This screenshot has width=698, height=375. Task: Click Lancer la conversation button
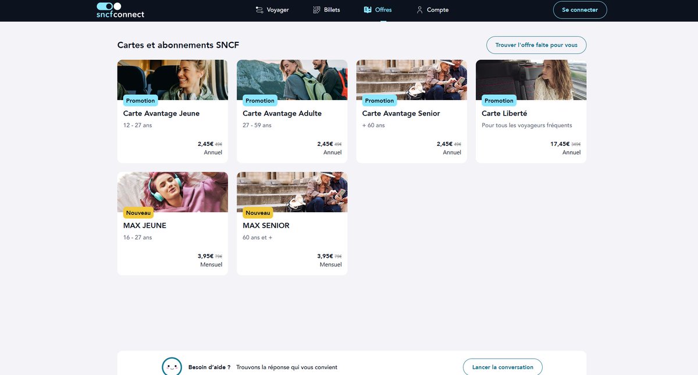click(503, 367)
